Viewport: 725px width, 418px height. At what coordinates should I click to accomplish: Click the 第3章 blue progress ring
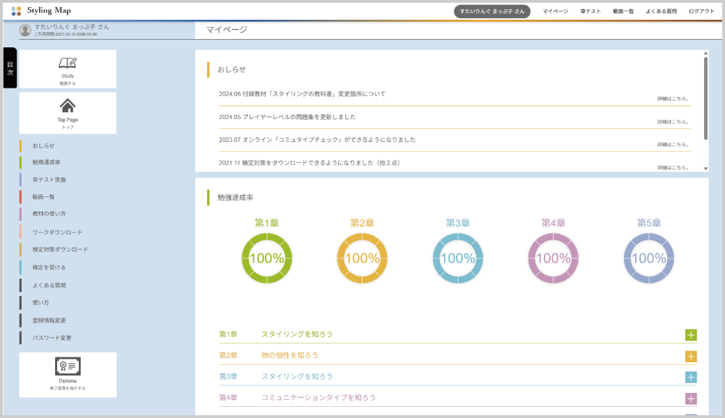click(x=457, y=258)
